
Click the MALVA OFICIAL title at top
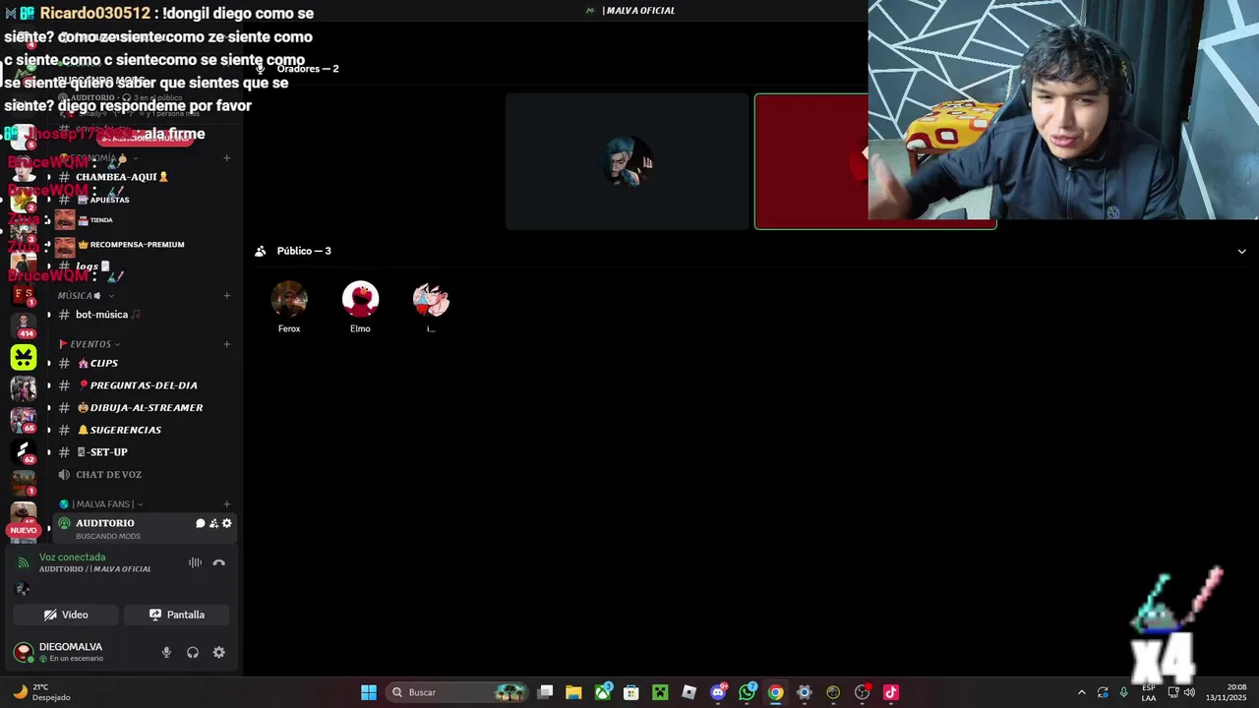pos(638,10)
